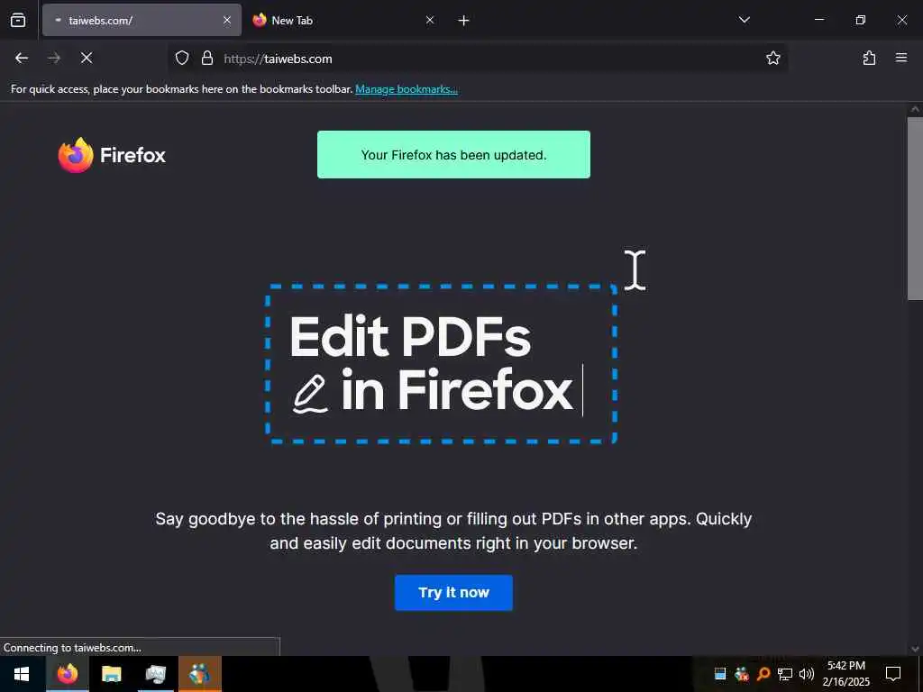Click scrollbar down arrow
Image resolution: width=923 pixels, height=692 pixels.
(915, 649)
